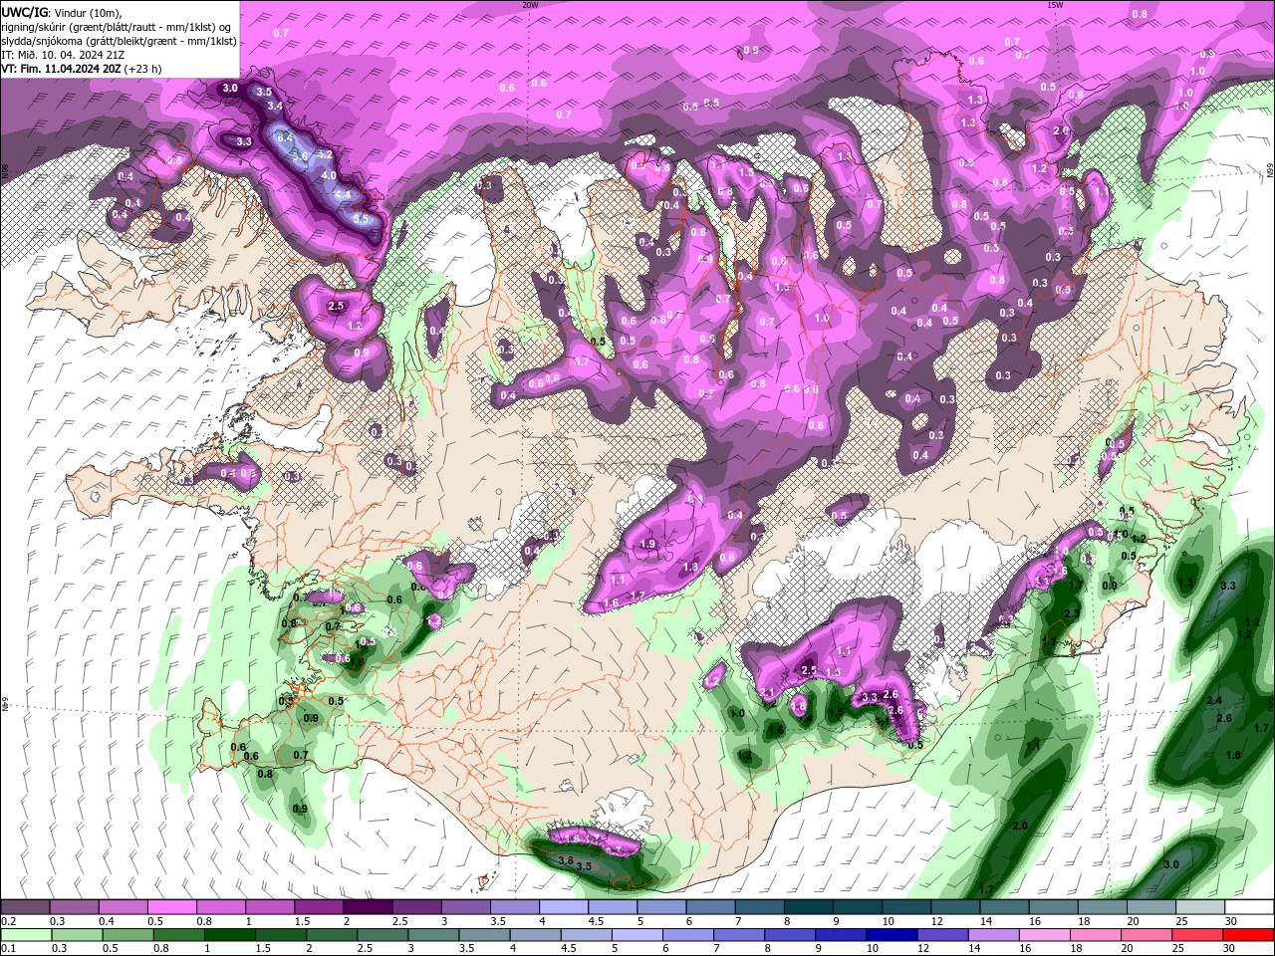Click the 'IT: Mið. 10. 04. 2024 21Z' line

coord(63,55)
